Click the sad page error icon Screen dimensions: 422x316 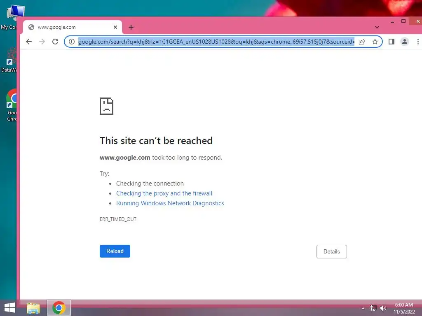(107, 106)
